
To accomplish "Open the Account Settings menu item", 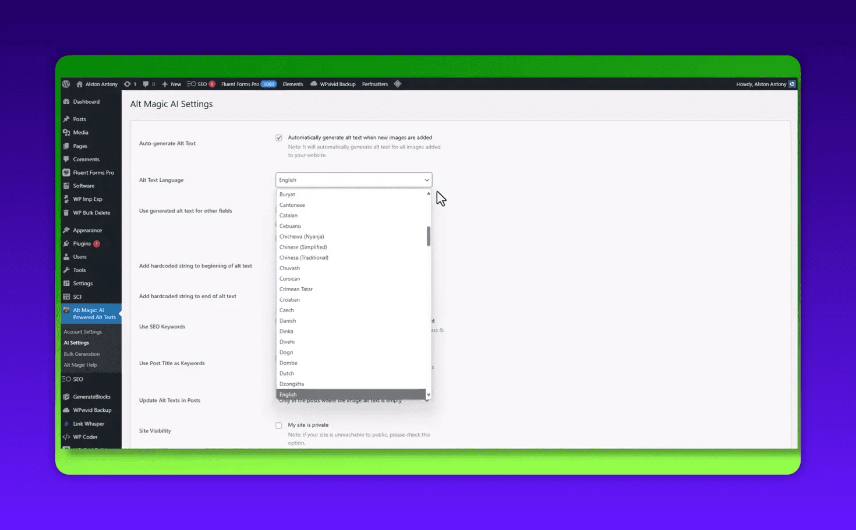I will [x=83, y=331].
